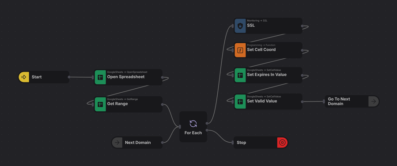397x166 pixels.
Task: Click the orange function icon on Set Cell Coord
Action: [x=240, y=50]
